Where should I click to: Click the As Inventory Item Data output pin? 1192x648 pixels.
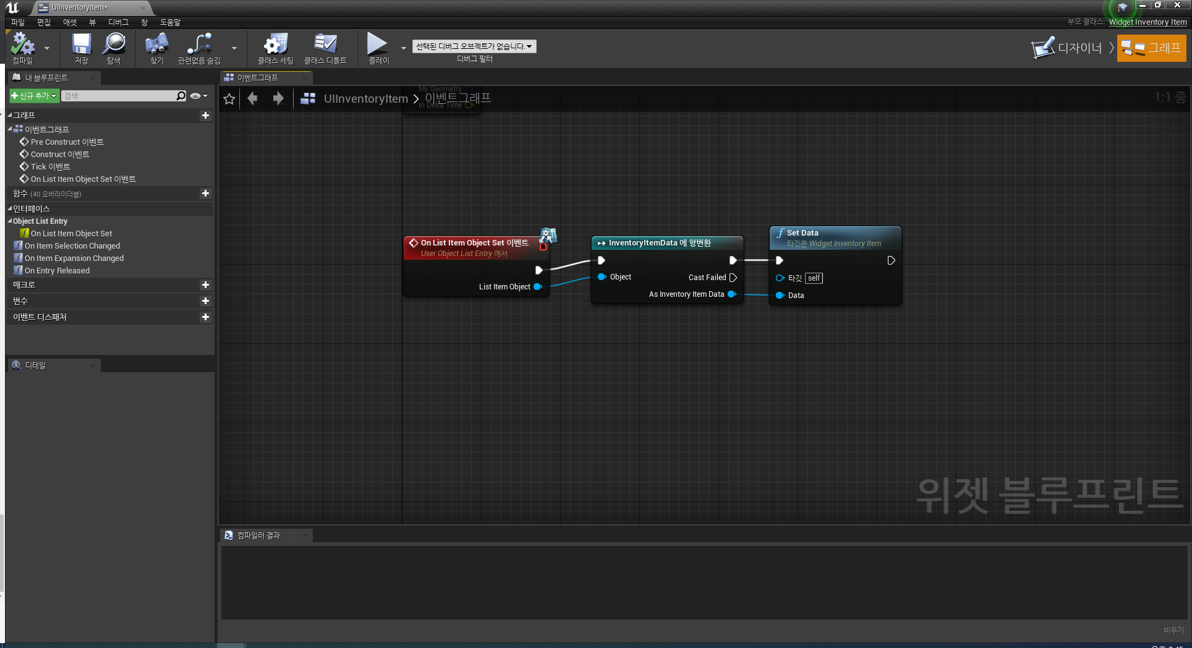[x=732, y=294]
